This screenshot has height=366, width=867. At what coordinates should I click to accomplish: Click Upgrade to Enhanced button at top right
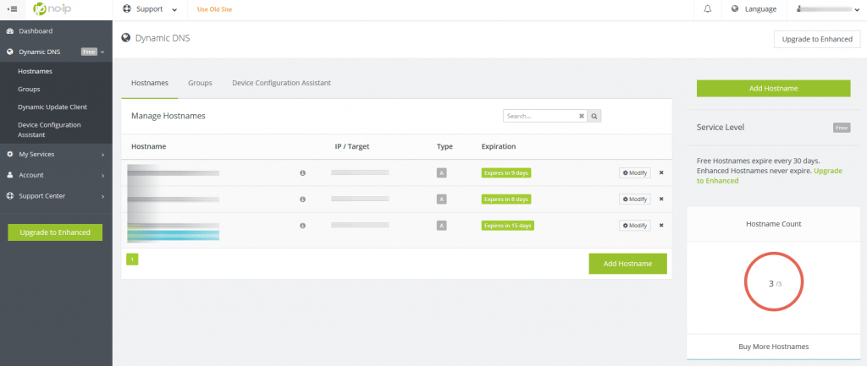click(817, 39)
